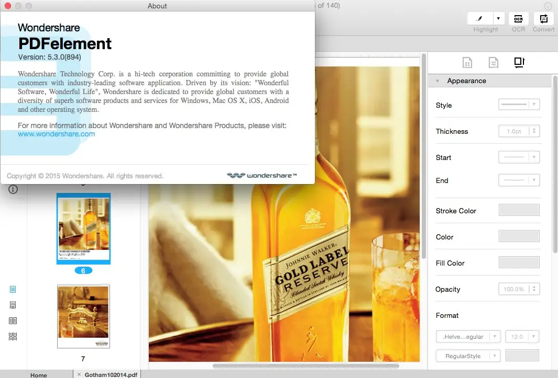Select the page 6 thumbnail
The image size is (558, 378).
[84, 228]
